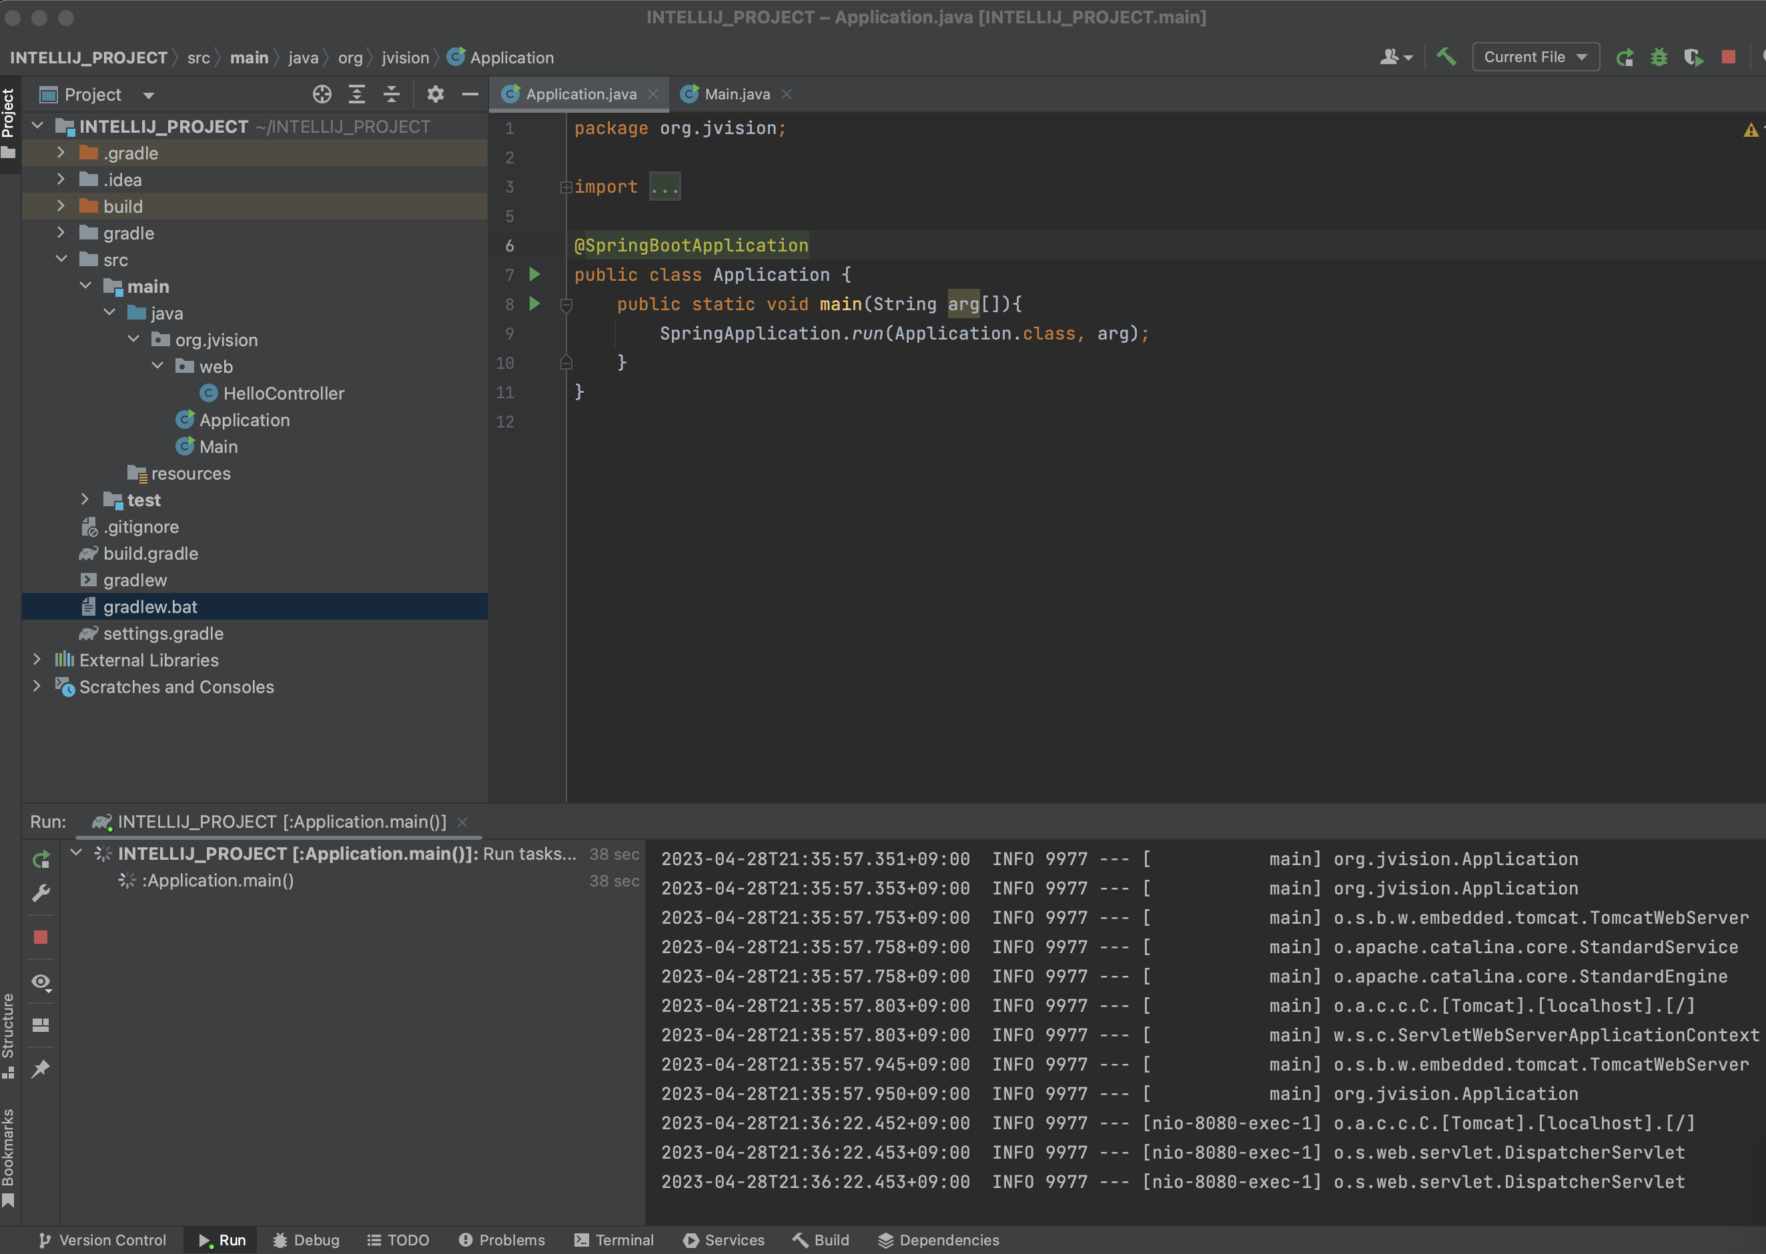Screen dimensions: 1766x1254
Task: Click Select Opened File crosshair icon
Action: tap(322, 94)
